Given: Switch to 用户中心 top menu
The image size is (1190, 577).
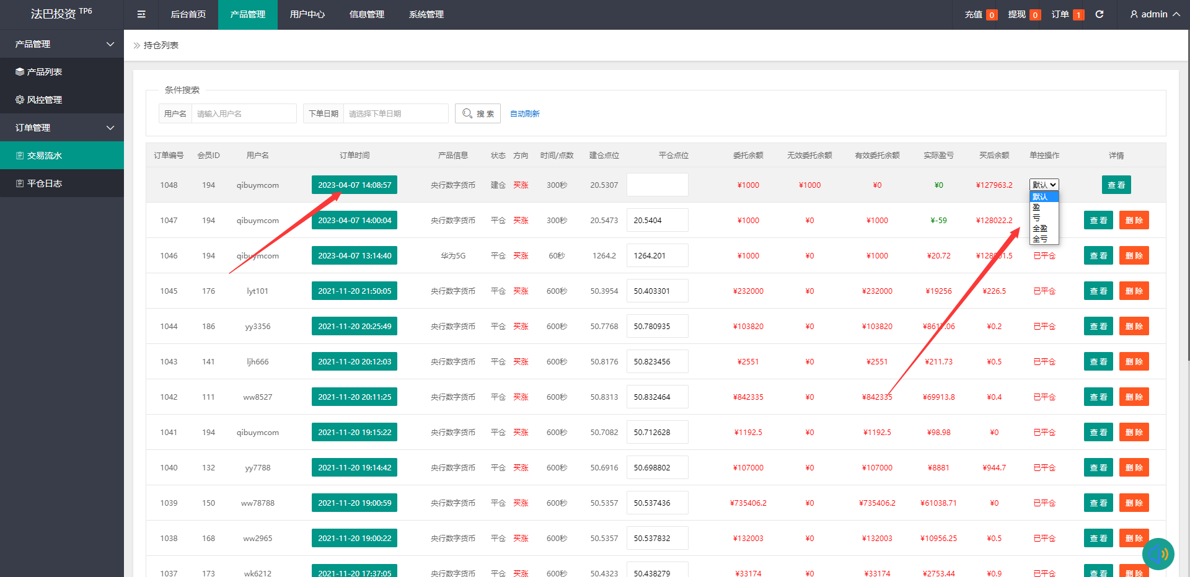Looking at the screenshot, I should tap(307, 14).
